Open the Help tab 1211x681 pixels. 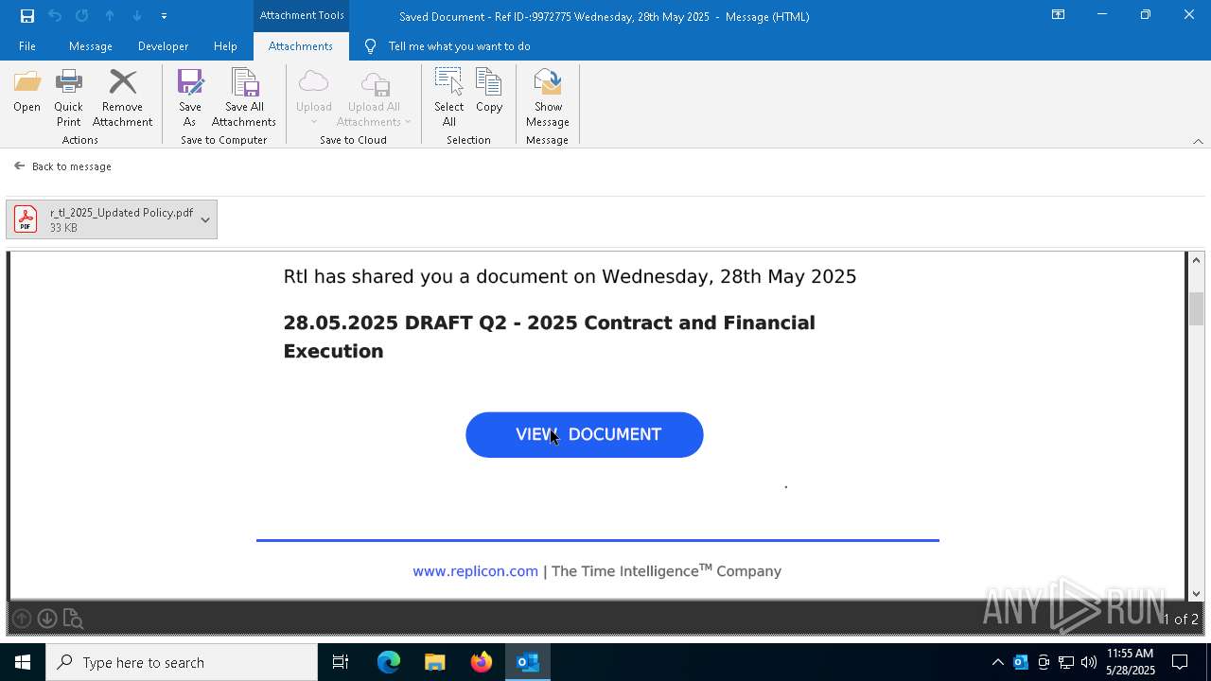(225, 46)
